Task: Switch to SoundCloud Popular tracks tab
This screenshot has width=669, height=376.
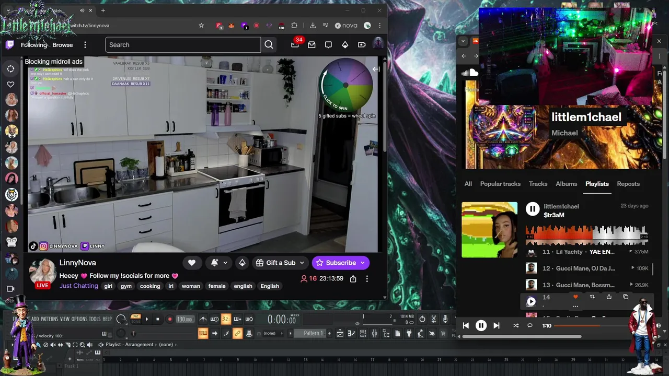Action: (x=500, y=184)
